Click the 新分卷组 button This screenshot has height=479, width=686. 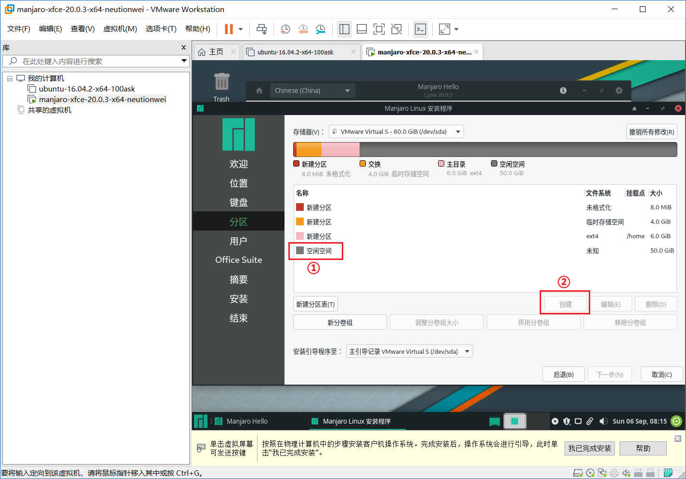340,323
